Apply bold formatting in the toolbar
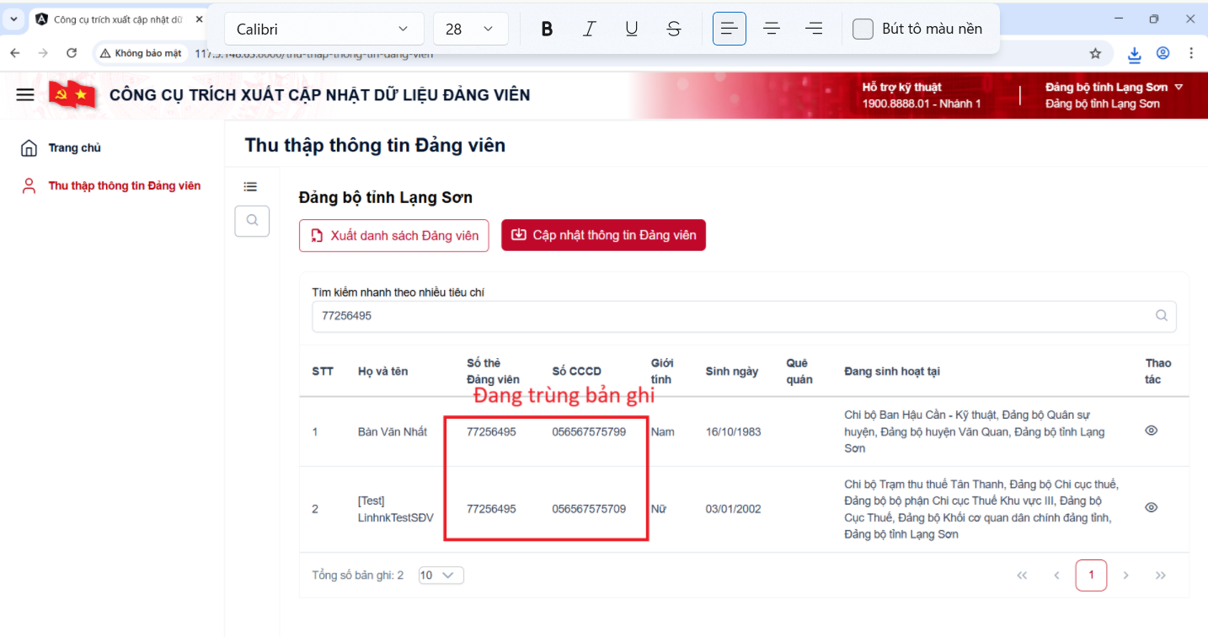This screenshot has height=637, width=1208. [547, 28]
